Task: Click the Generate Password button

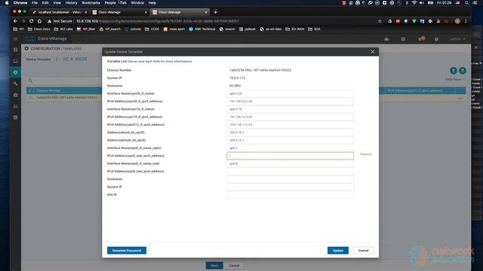Action: [127, 251]
